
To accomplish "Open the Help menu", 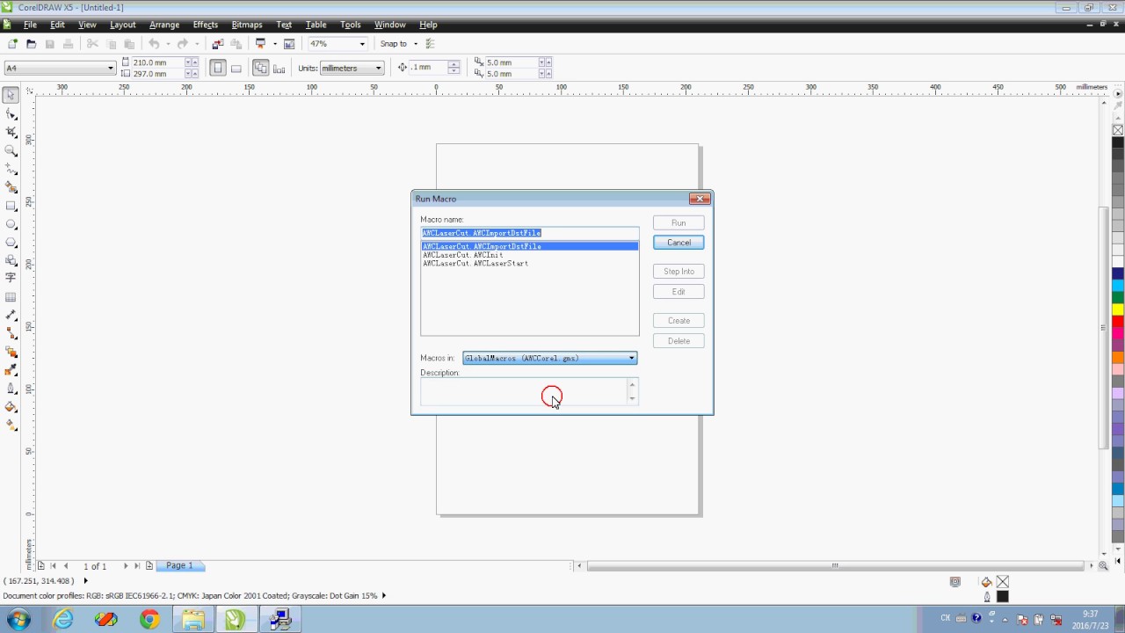I will pos(428,25).
